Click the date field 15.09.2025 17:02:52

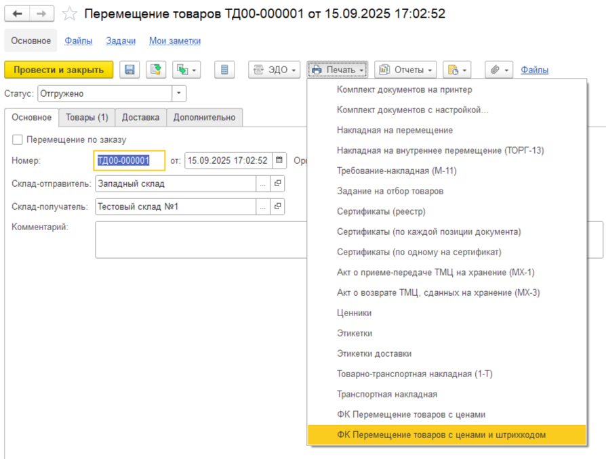click(228, 160)
